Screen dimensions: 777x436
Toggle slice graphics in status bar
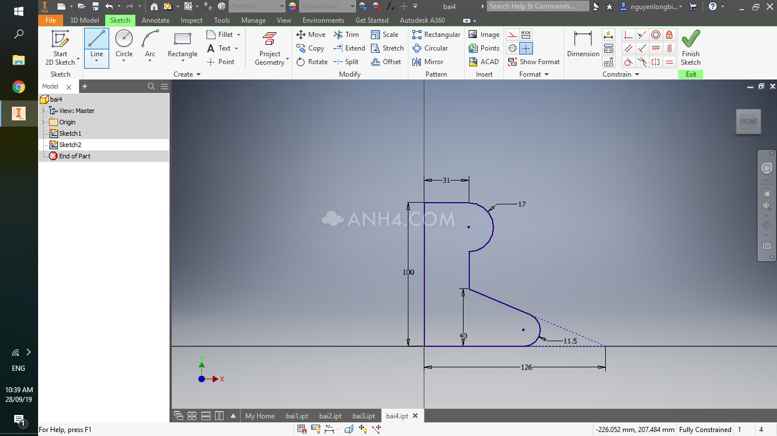tap(349, 430)
